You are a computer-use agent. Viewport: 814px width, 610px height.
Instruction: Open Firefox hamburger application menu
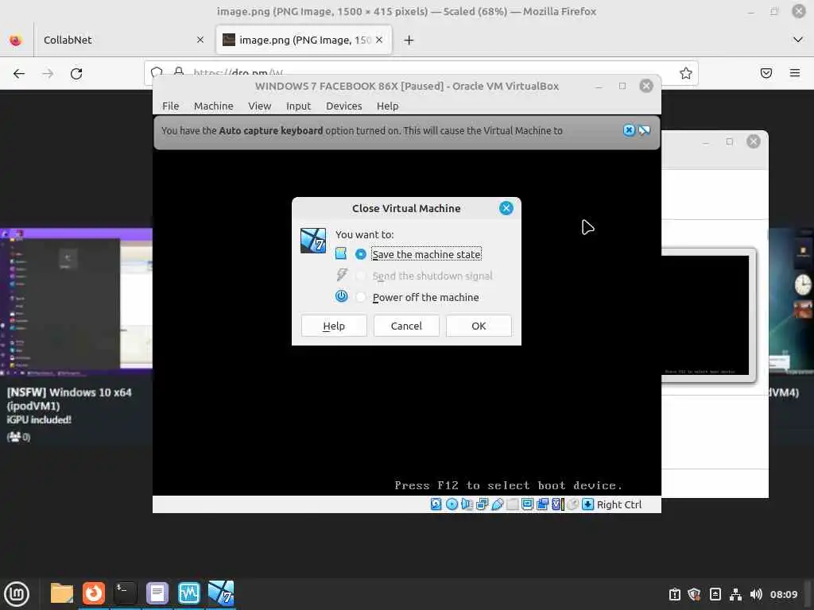[x=795, y=73]
